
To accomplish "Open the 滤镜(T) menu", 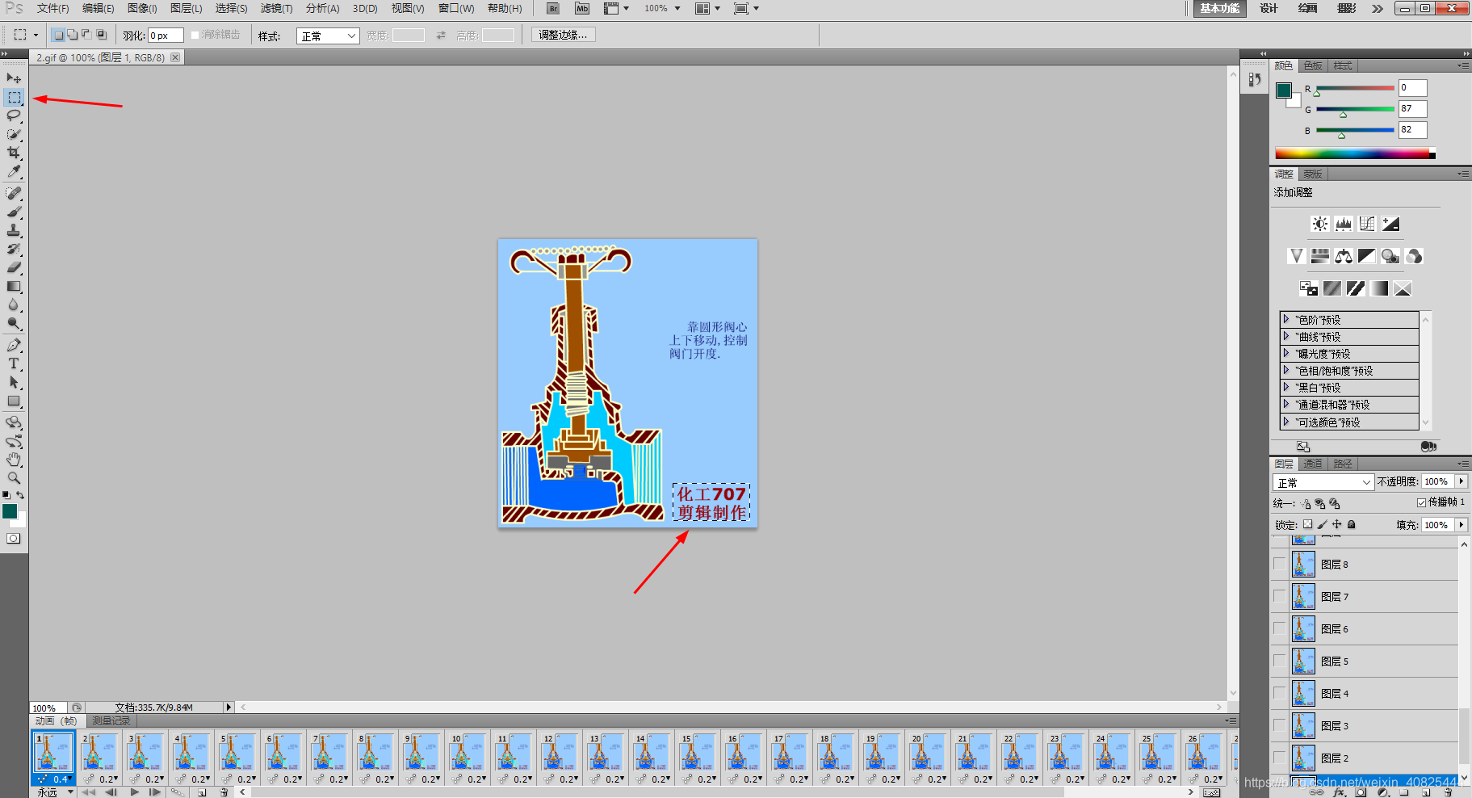I will [x=276, y=8].
